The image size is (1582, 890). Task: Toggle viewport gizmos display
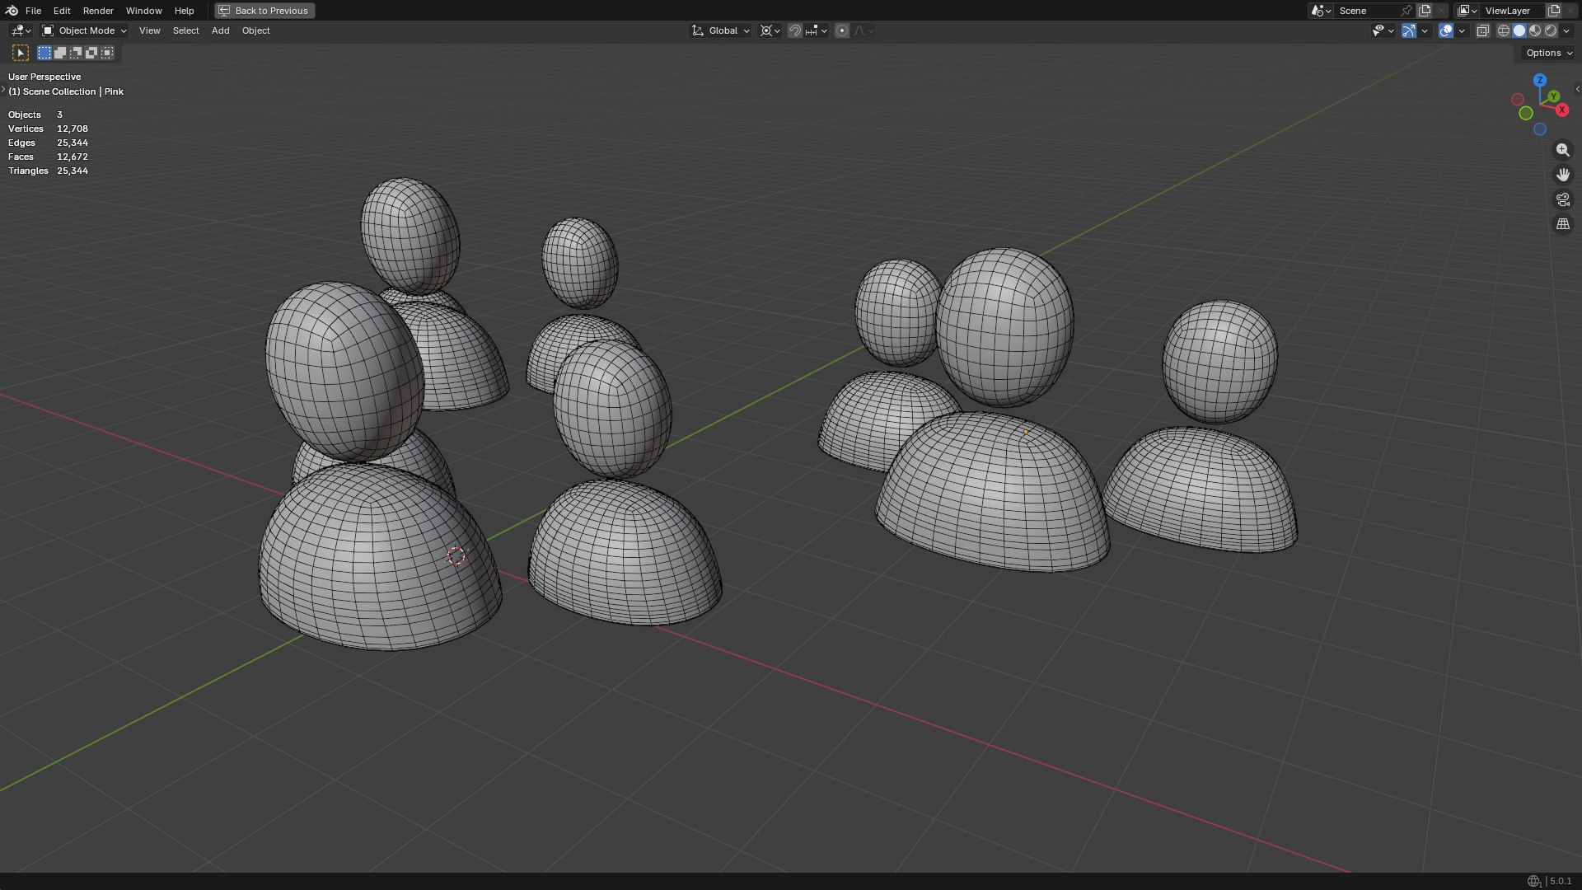point(1409,30)
